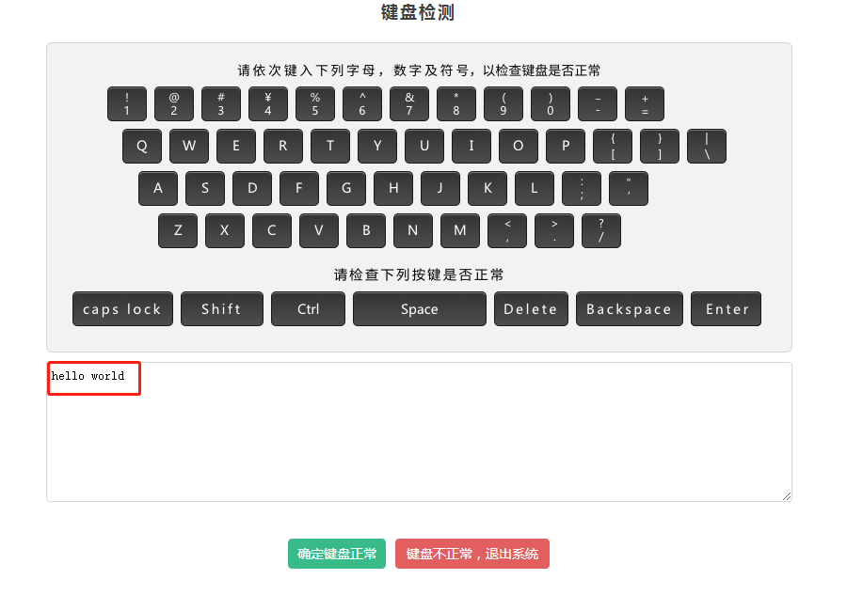847x611 pixels.
Task: Select the Q letter key
Action: (x=142, y=146)
